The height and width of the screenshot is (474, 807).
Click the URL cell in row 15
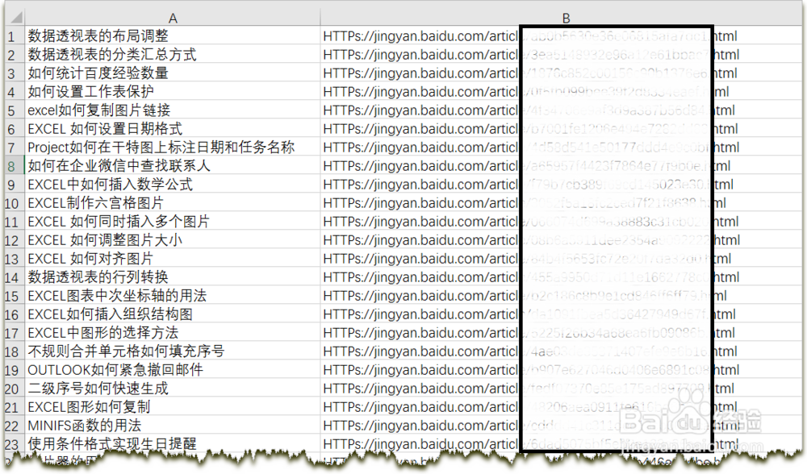[562, 295]
